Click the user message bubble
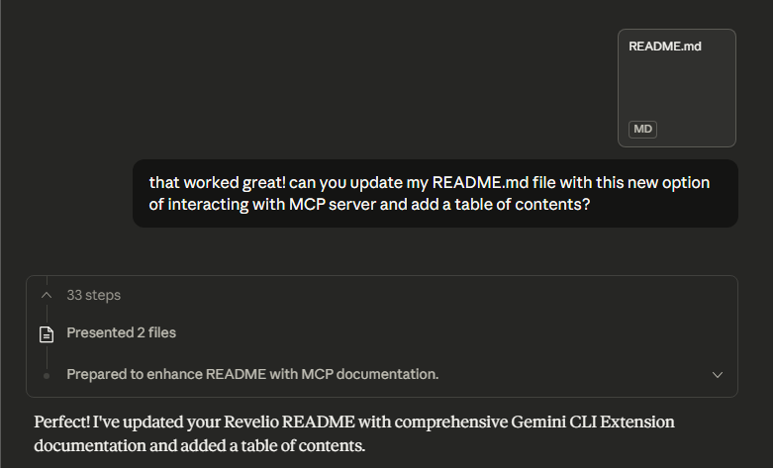Image resolution: width=774 pixels, height=469 pixels. 435,194
